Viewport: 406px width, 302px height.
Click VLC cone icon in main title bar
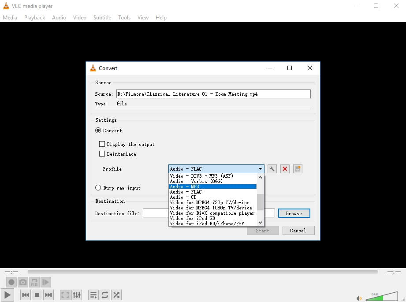[6, 6]
